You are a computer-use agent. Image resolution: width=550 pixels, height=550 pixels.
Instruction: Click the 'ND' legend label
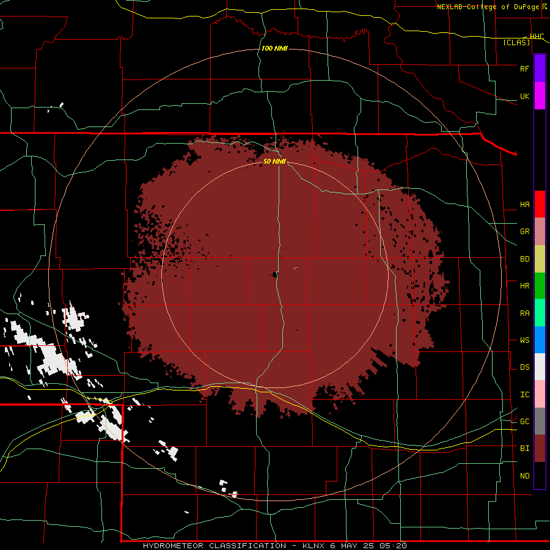pyautogui.click(x=524, y=476)
